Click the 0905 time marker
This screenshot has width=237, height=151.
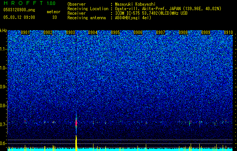115,32
